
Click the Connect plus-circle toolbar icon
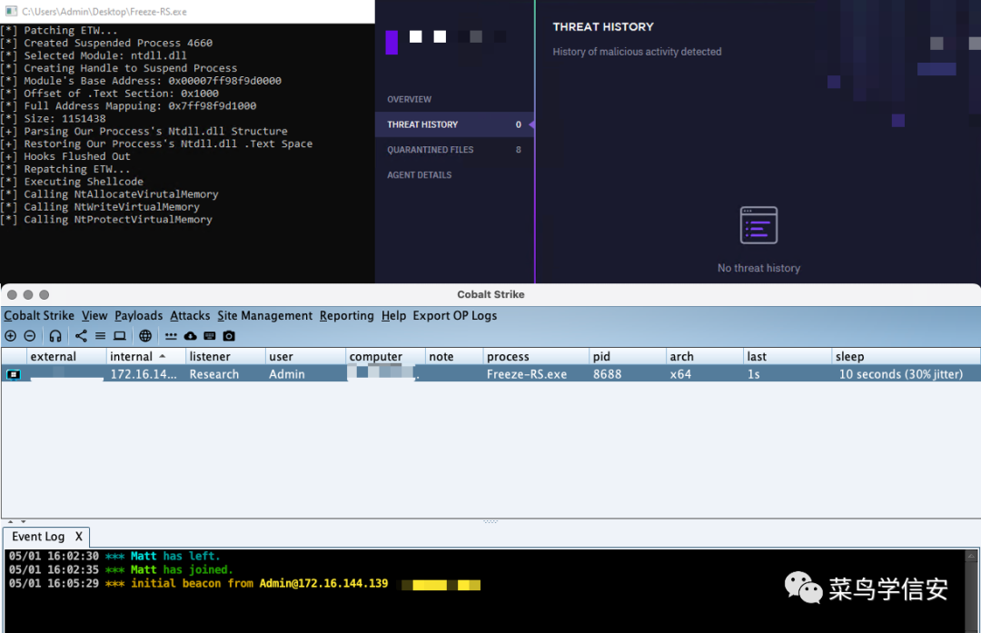tap(11, 336)
